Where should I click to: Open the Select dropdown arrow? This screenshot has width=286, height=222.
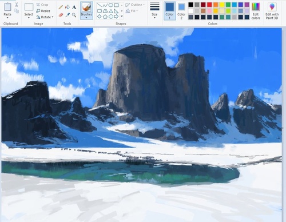(x=29, y=18)
